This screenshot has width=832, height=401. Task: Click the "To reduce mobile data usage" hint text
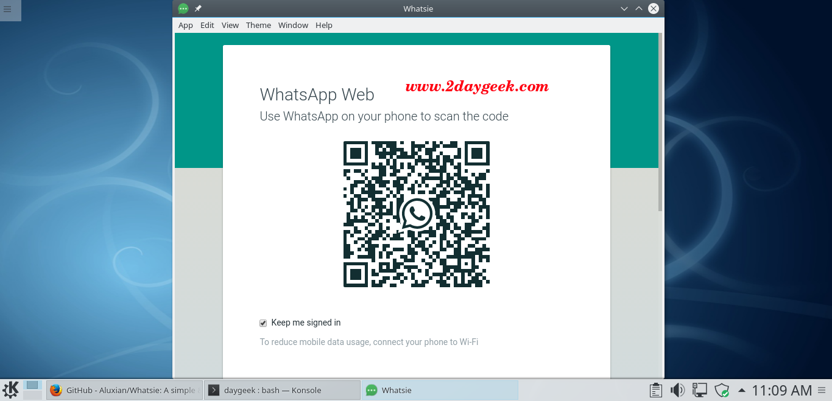pyautogui.click(x=369, y=342)
